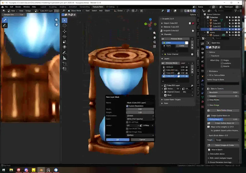
Task: Toggle Locations checkbox under Affect Only
Action: (222, 63)
